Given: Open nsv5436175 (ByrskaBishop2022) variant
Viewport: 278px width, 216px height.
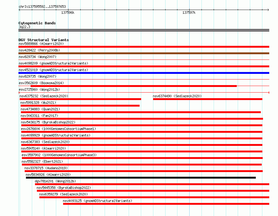Looking at the screenshot, I should pyautogui.click(x=48, y=122).
